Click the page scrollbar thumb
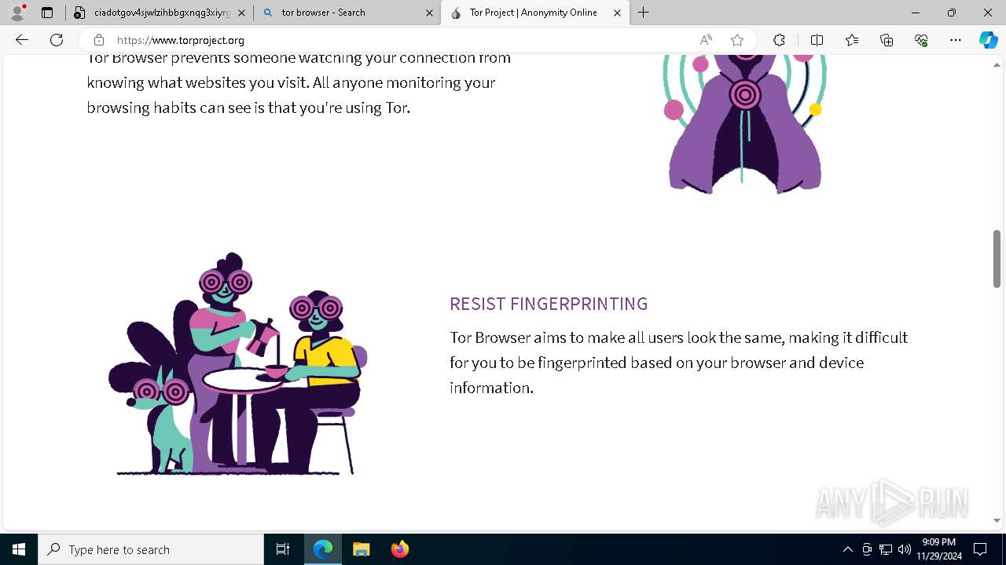 pos(997,259)
